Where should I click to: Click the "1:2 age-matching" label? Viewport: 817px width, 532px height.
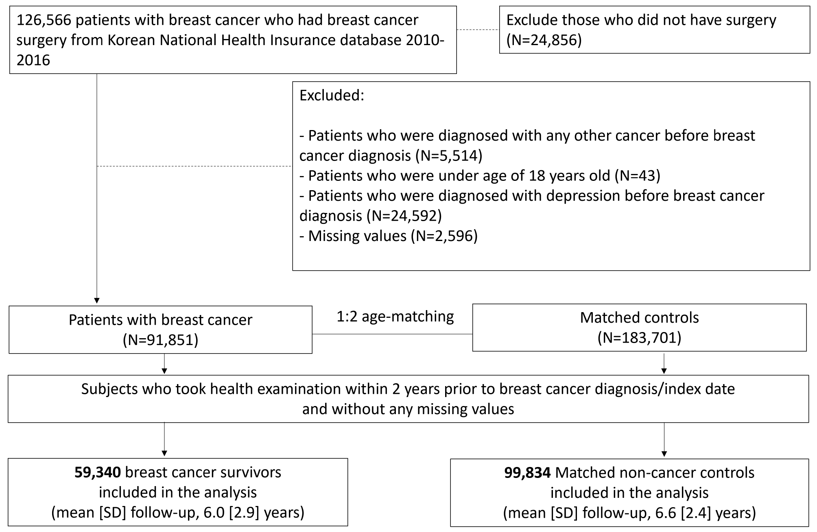click(x=395, y=316)
